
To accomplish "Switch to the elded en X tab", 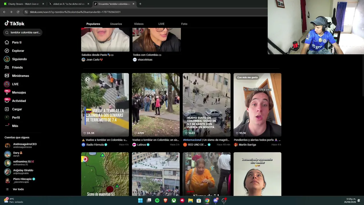I will [x=69, y=4].
